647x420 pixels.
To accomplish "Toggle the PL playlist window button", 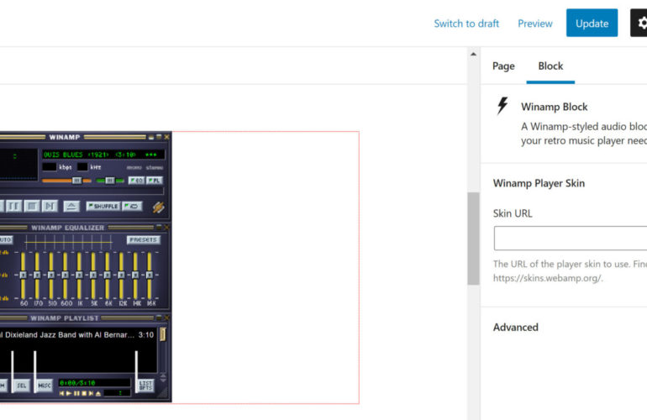I will 155,180.
